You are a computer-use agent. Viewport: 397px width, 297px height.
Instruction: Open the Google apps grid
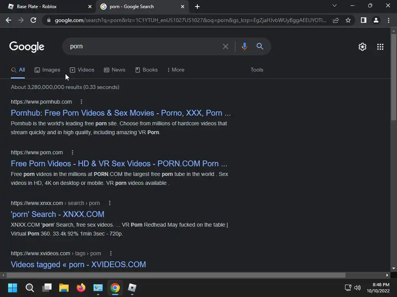pos(380,47)
